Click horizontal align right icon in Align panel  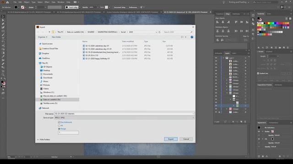tap(228, 22)
